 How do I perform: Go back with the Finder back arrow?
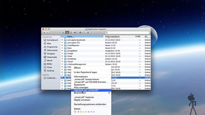[x=45, y=33]
